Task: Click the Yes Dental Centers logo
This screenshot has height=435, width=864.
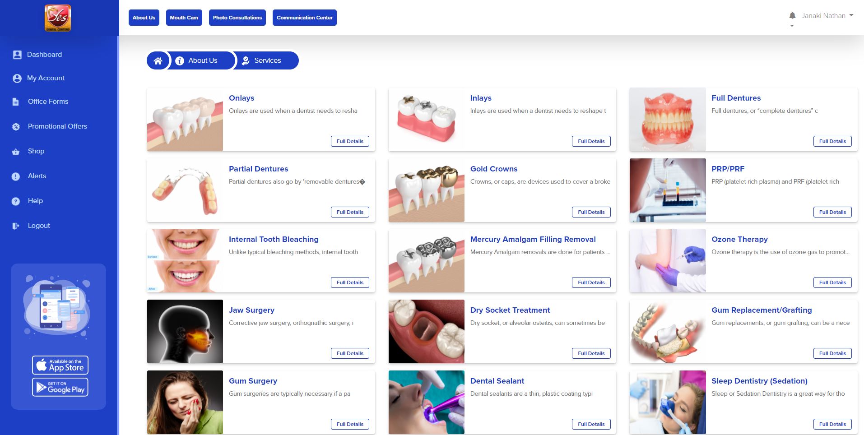Action: click(58, 18)
